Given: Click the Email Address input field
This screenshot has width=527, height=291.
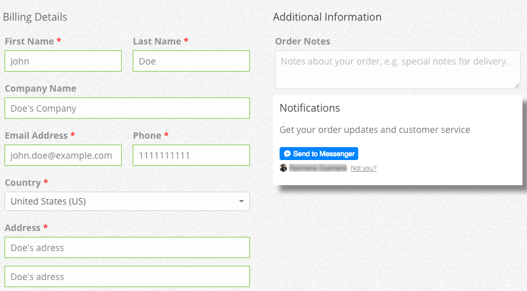Looking at the screenshot, I should pos(63,155).
